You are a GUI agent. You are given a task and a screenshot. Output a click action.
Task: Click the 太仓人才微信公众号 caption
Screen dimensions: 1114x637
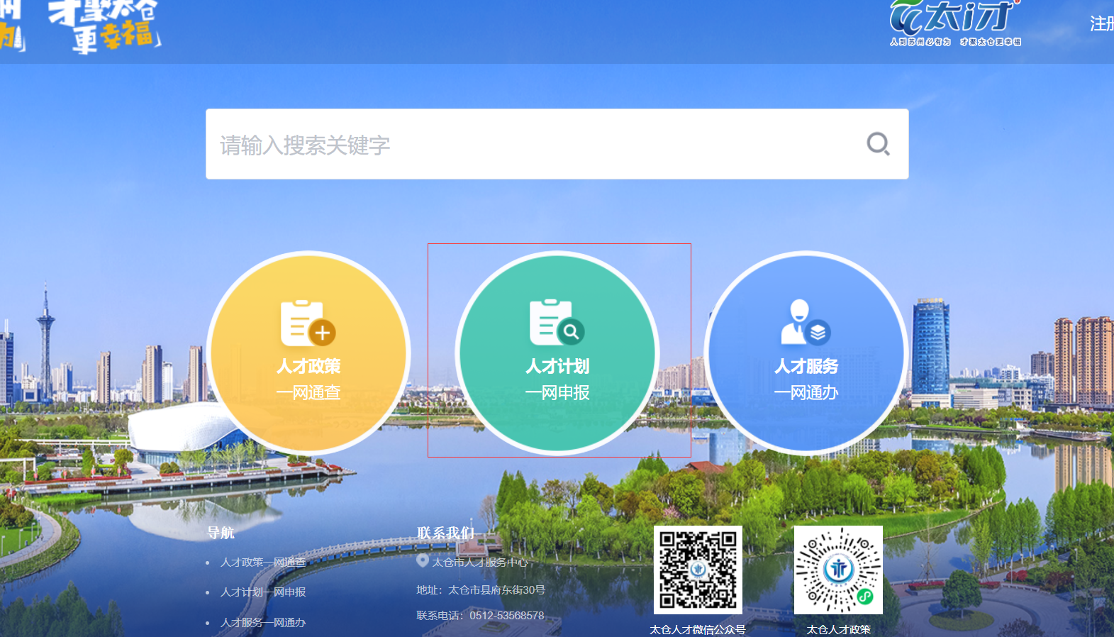(698, 629)
